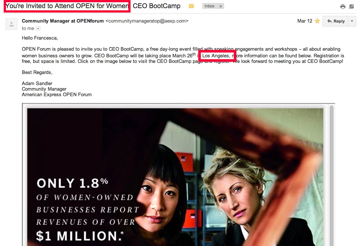Click the 'ONLY 1.8%' text in image
361x246 pixels.
coord(72,183)
